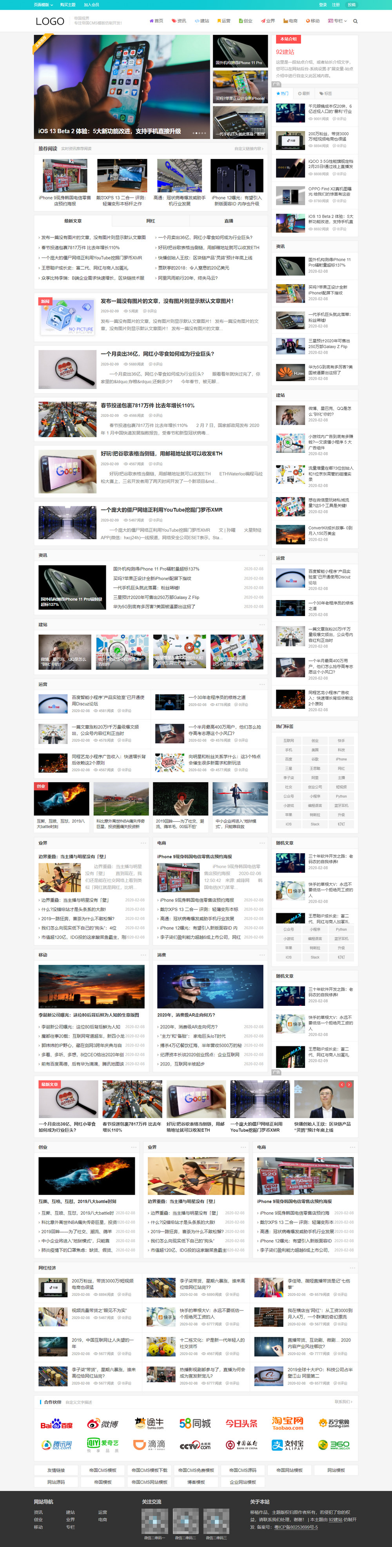Open the 58同城 partner logo

click(x=195, y=1423)
